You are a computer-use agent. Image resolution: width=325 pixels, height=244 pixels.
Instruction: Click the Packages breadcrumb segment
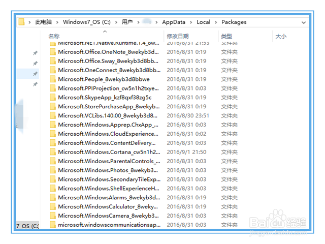234,22
